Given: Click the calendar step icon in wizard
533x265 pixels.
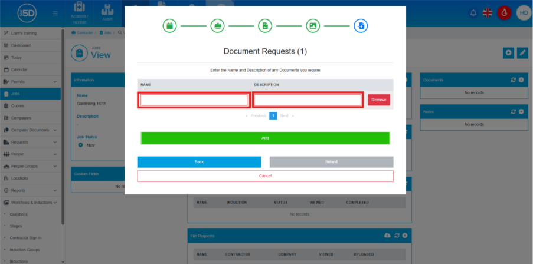Looking at the screenshot, I should (169, 26).
